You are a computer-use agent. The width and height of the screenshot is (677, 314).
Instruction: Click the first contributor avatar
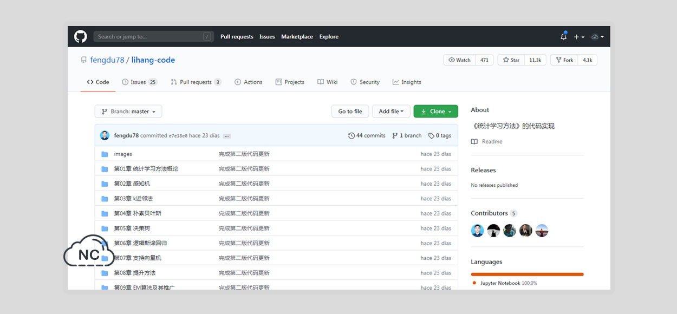click(x=477, y=231)
